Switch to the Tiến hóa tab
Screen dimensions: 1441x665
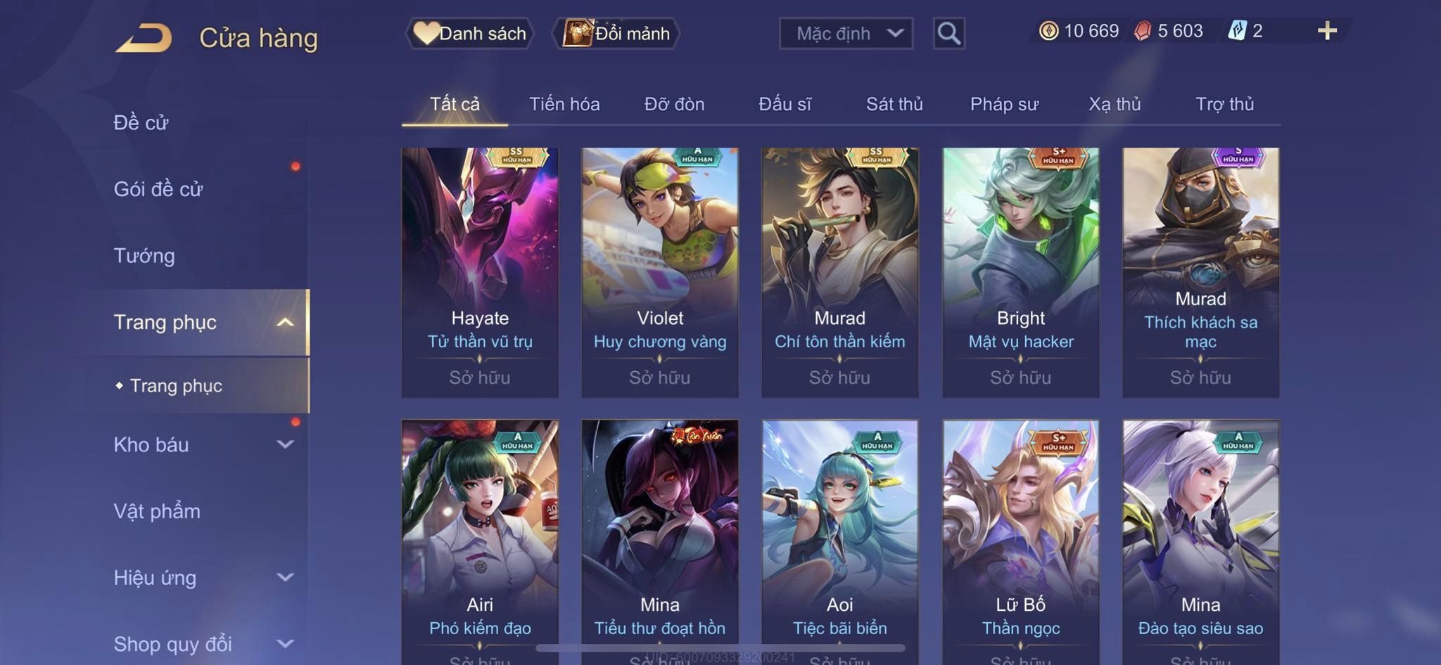(564, 104)
